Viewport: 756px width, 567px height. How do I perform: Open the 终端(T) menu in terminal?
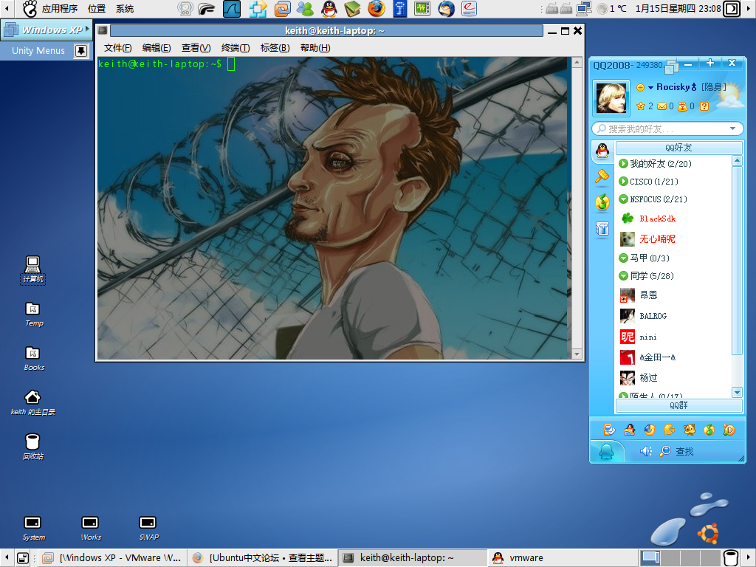pyautogui.click(x=236, y=48)
